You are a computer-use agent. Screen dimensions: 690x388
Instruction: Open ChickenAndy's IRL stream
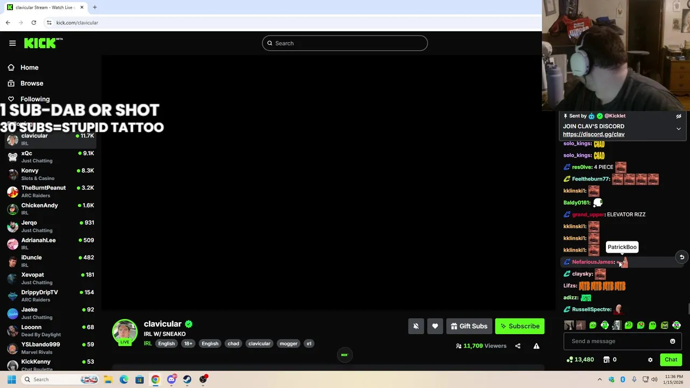click(x=51, y=209)
